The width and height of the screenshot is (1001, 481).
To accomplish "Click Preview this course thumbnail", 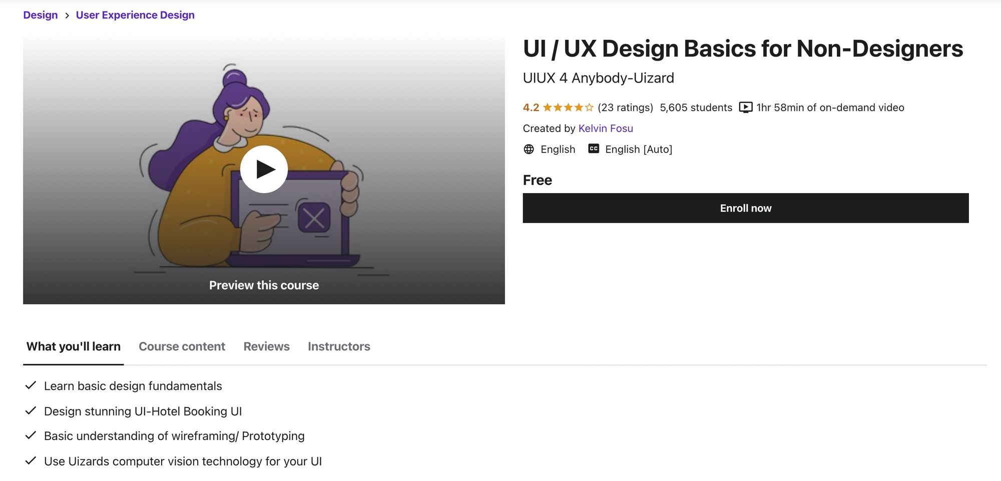I will (x=264, y=285).
